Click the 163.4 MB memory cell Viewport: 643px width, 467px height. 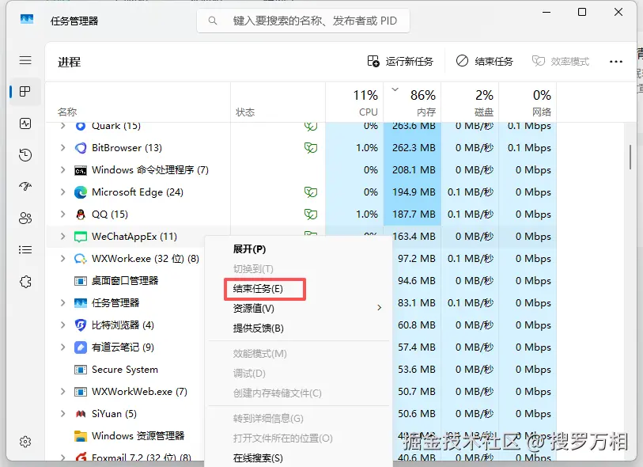(414, 237)
